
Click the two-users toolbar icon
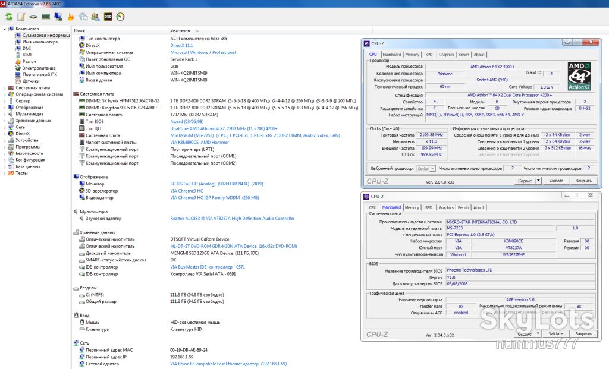pos(96,17)
